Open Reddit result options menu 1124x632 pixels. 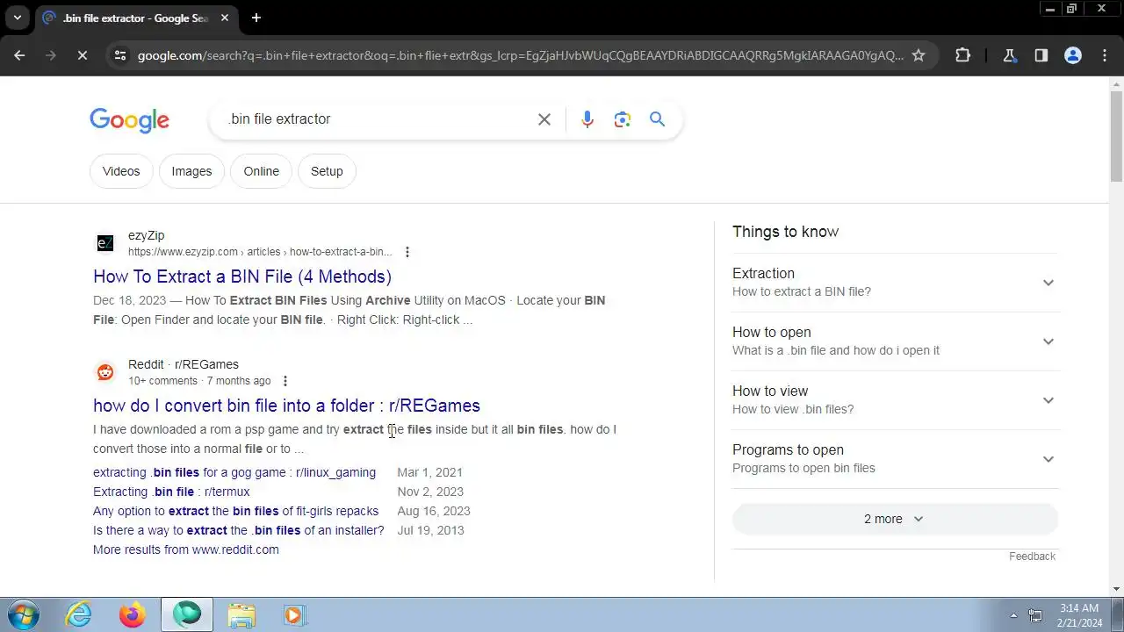285,381
